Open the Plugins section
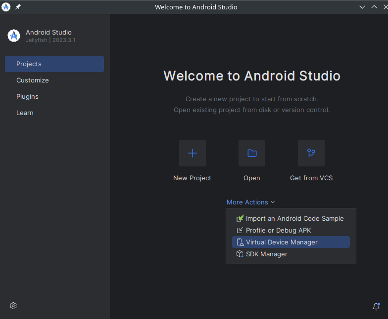The width and height of the screenshot is (388, 319). [x=27, y=96]
